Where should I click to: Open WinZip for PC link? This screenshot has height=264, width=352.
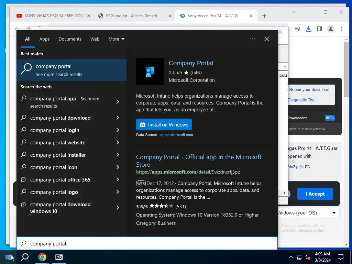click(299, 167)
